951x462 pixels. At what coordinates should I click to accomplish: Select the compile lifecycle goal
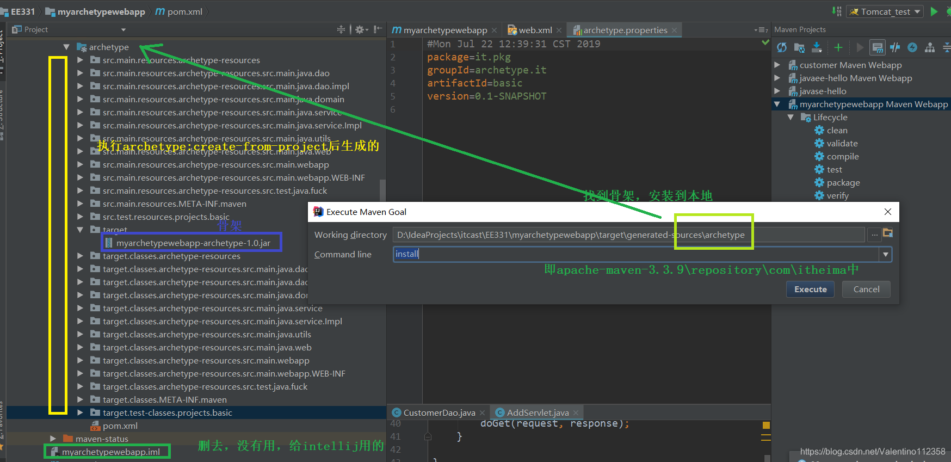click(837, 156)
